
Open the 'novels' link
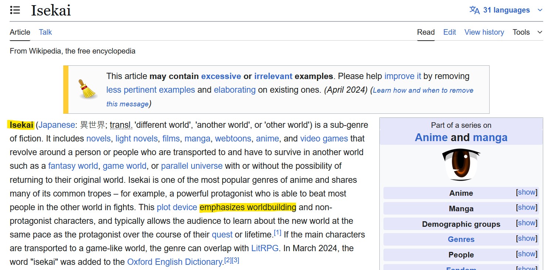98,139
